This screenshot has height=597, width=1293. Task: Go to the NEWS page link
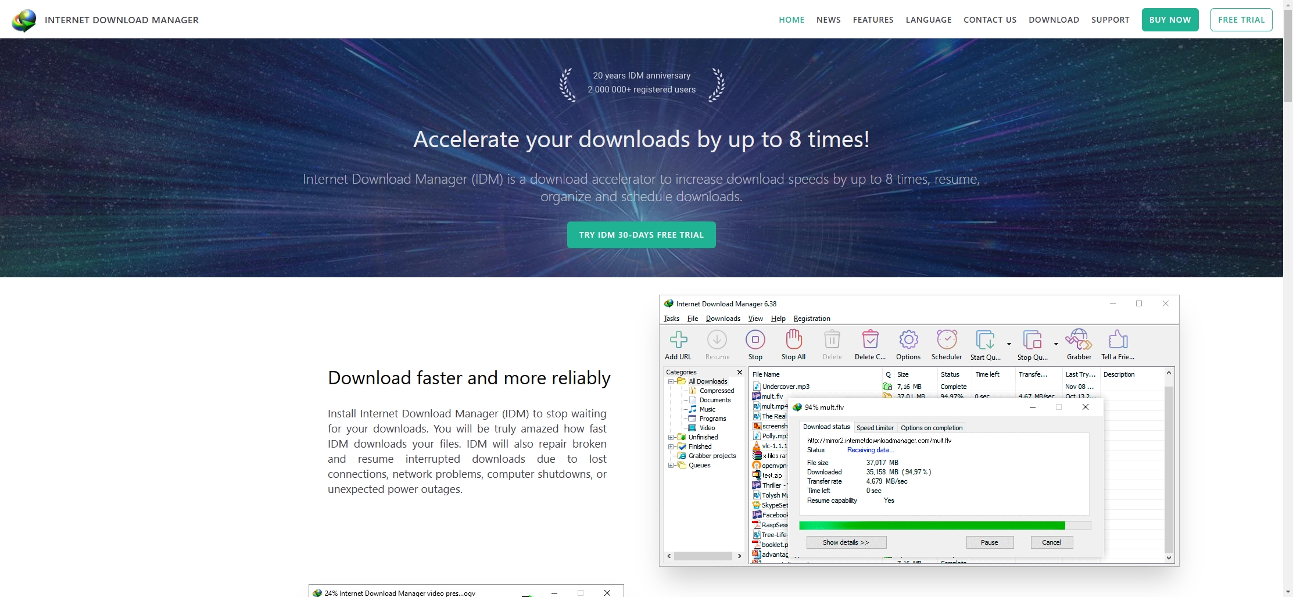point(828,20)
